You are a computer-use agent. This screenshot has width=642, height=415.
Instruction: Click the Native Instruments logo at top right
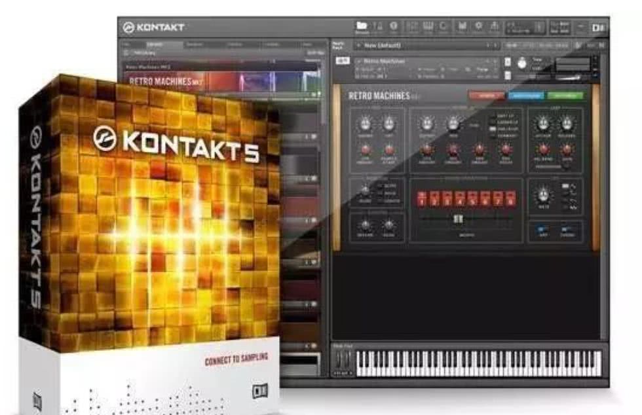coord(597,27)
